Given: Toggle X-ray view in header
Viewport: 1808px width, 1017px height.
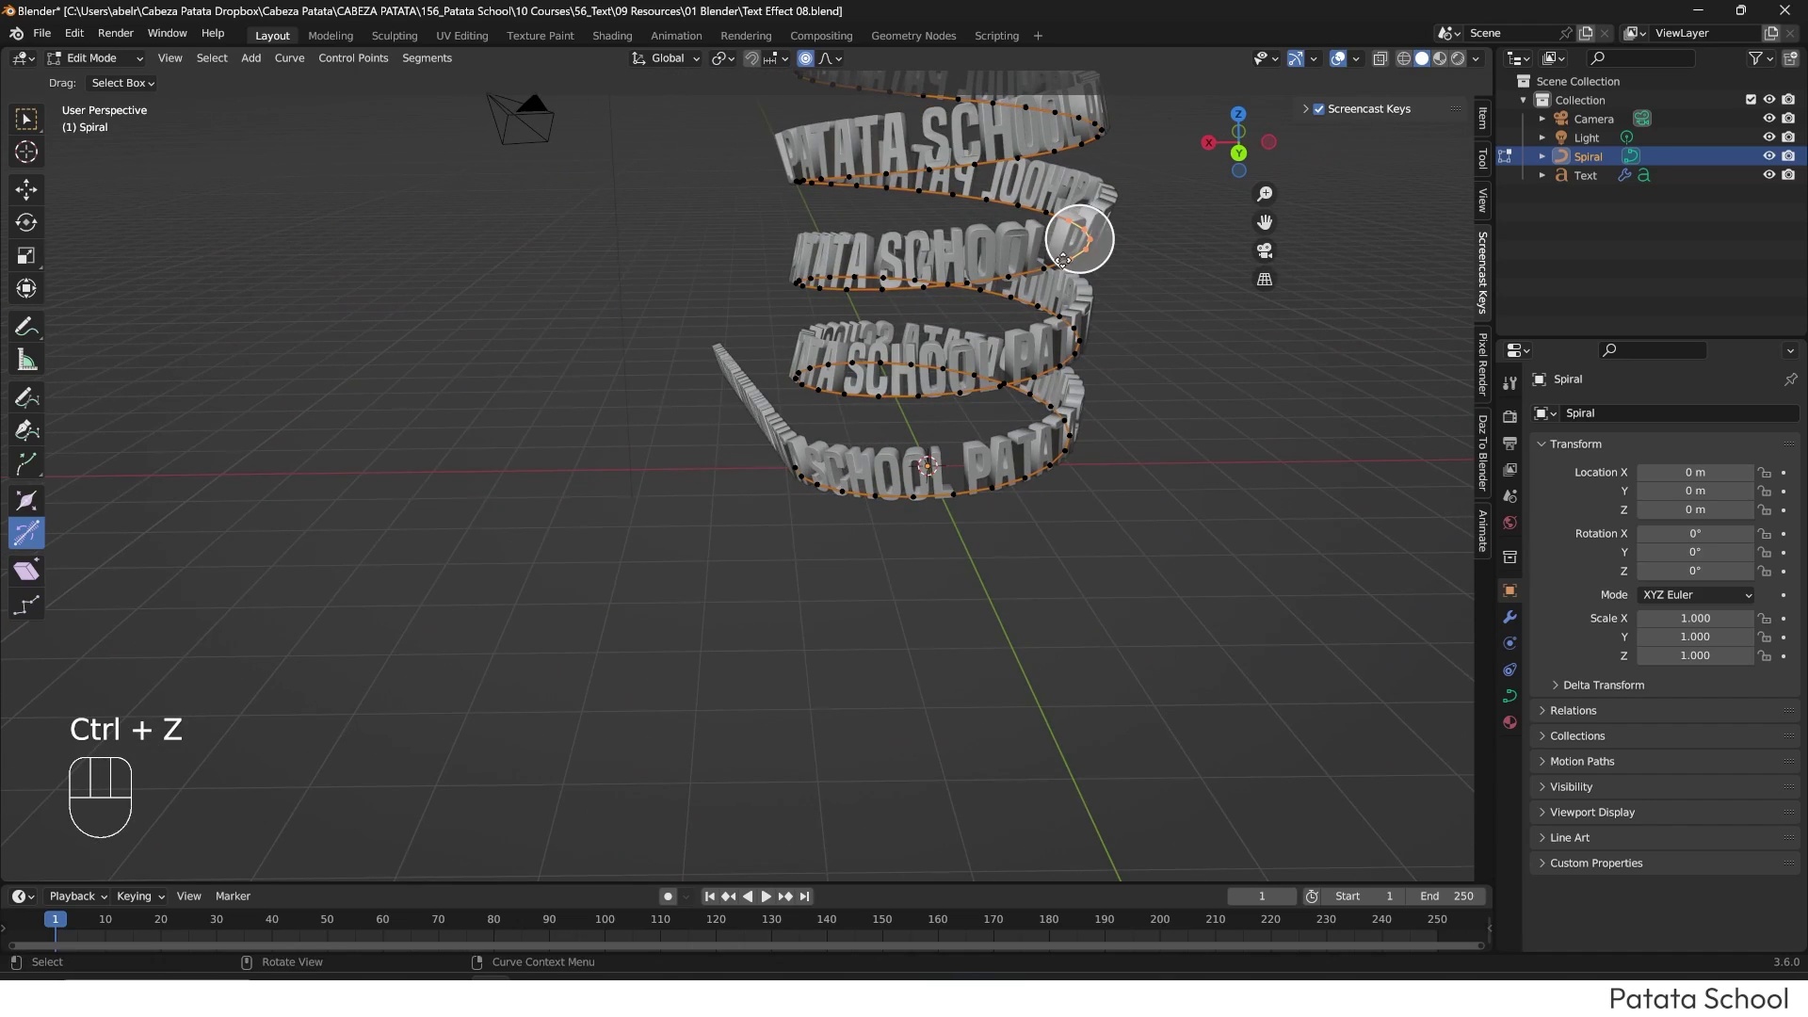Looking at the screenshot, I should (1380, 58).
